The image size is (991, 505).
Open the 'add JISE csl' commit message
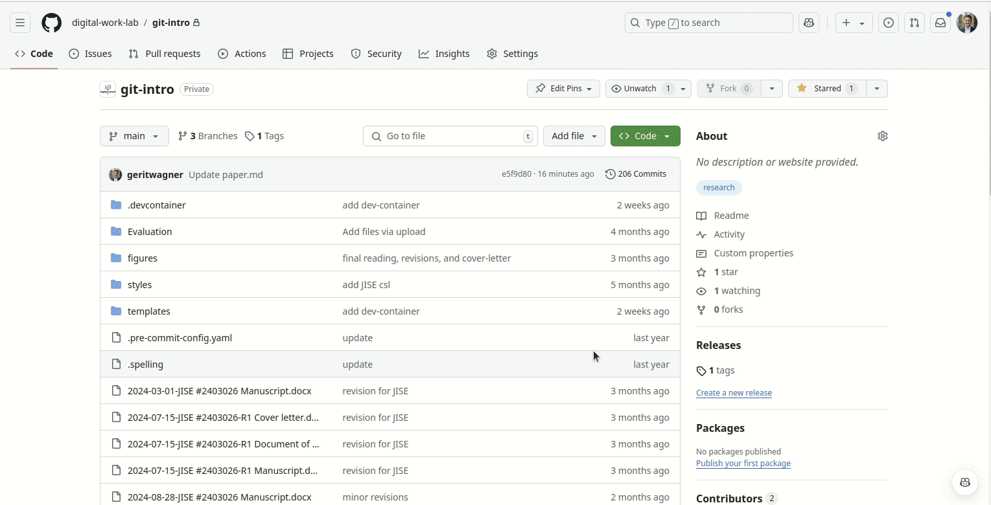366,285
